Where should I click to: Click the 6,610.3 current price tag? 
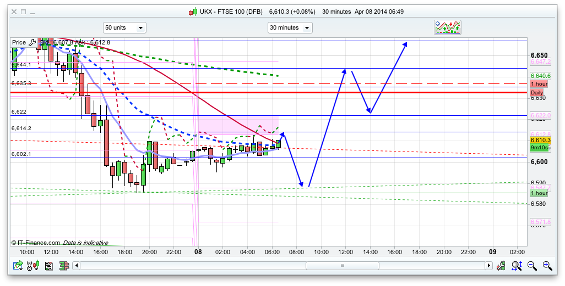point(540,141)
